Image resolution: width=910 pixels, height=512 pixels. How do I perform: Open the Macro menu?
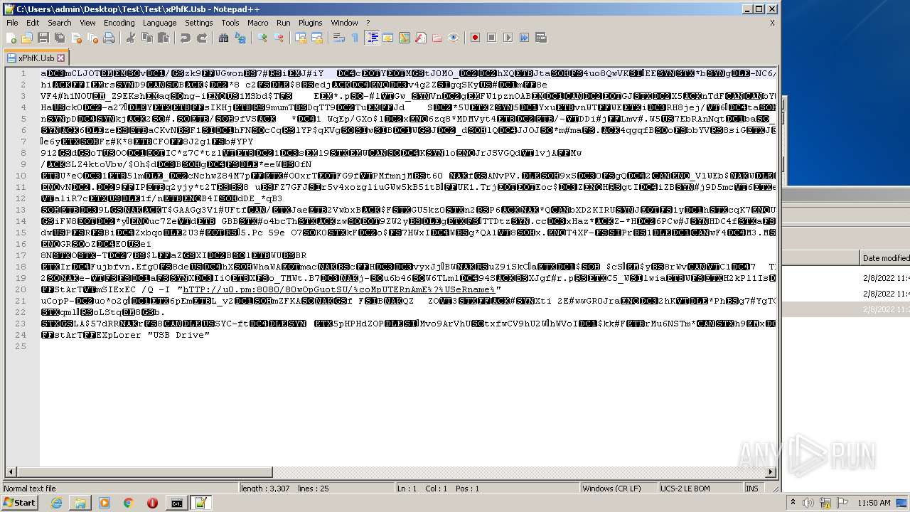tap(257, 23)
